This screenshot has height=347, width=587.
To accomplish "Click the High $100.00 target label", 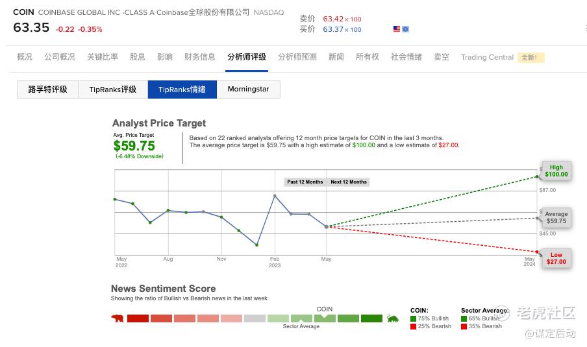I will 556,171.
